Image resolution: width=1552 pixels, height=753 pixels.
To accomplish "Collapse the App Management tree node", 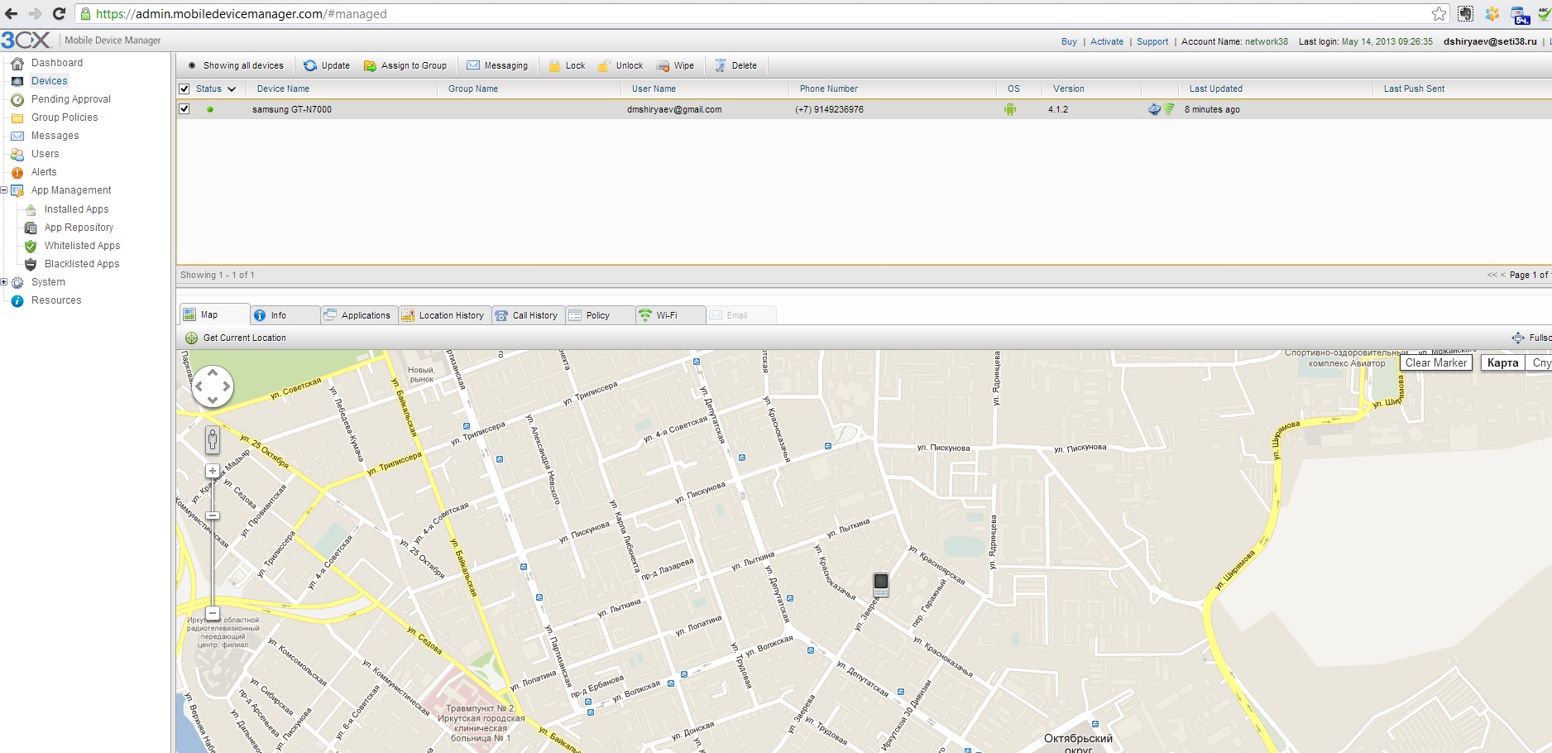I will 4,190.
